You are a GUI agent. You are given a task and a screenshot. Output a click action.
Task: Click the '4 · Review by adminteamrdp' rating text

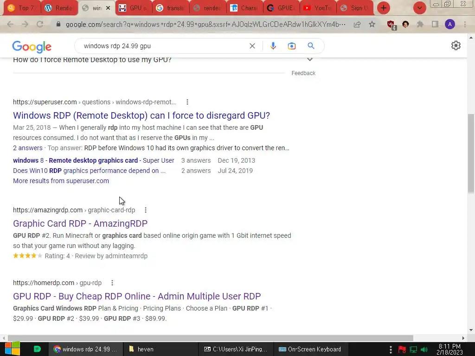[x=107, y=256]
